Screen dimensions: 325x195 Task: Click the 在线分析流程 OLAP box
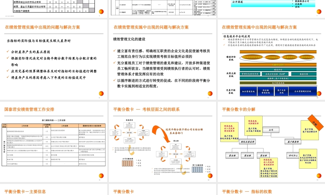[275, 74]
